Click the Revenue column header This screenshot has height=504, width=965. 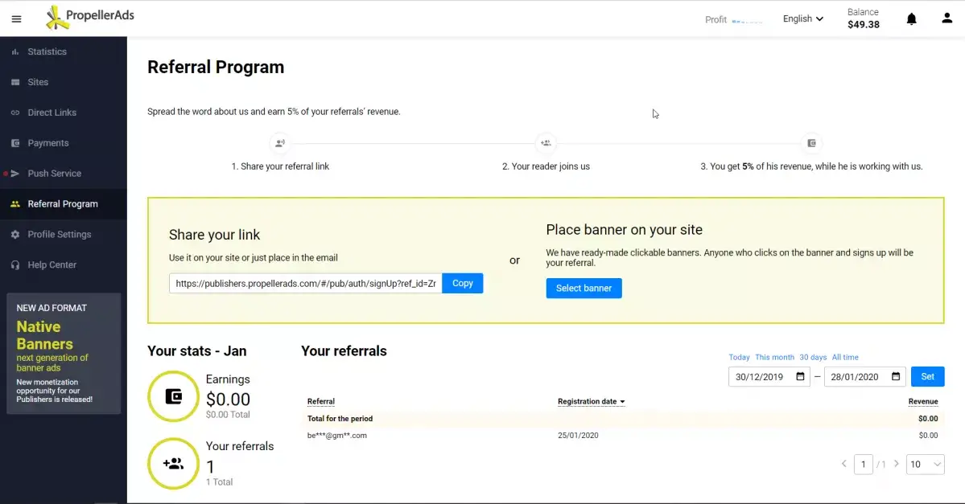[x=923, y=401]
